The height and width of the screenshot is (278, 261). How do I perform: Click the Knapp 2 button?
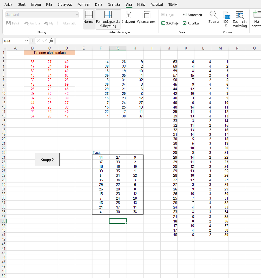pyautogui.click(x=47, y=160)
